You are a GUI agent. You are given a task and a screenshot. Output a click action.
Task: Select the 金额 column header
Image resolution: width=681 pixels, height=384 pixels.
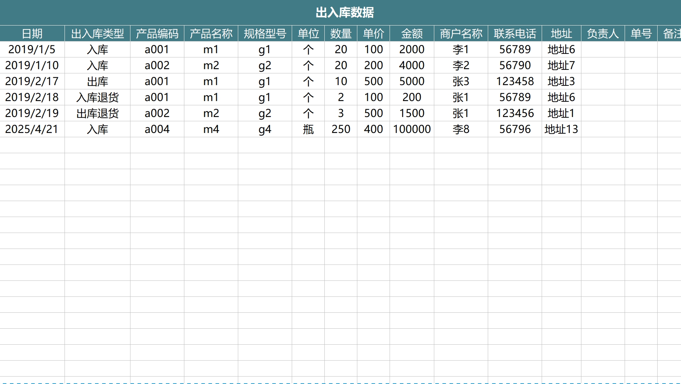[412, 34]
